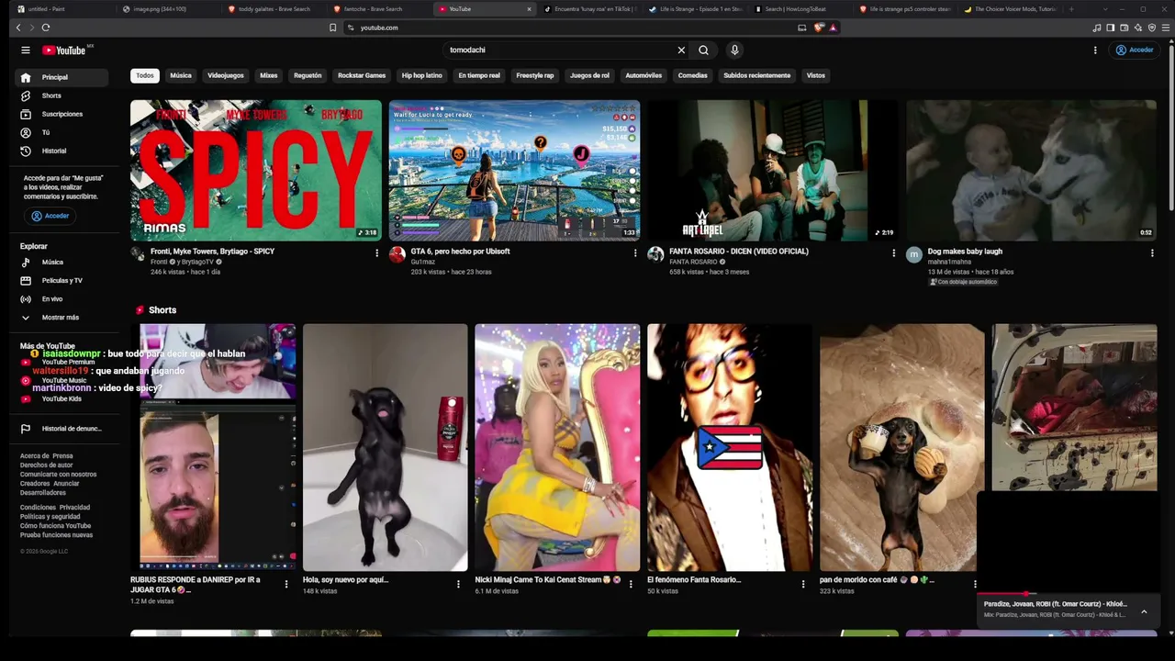
Task: Play the SPICY video thumbnail
Action: [256, 171]
